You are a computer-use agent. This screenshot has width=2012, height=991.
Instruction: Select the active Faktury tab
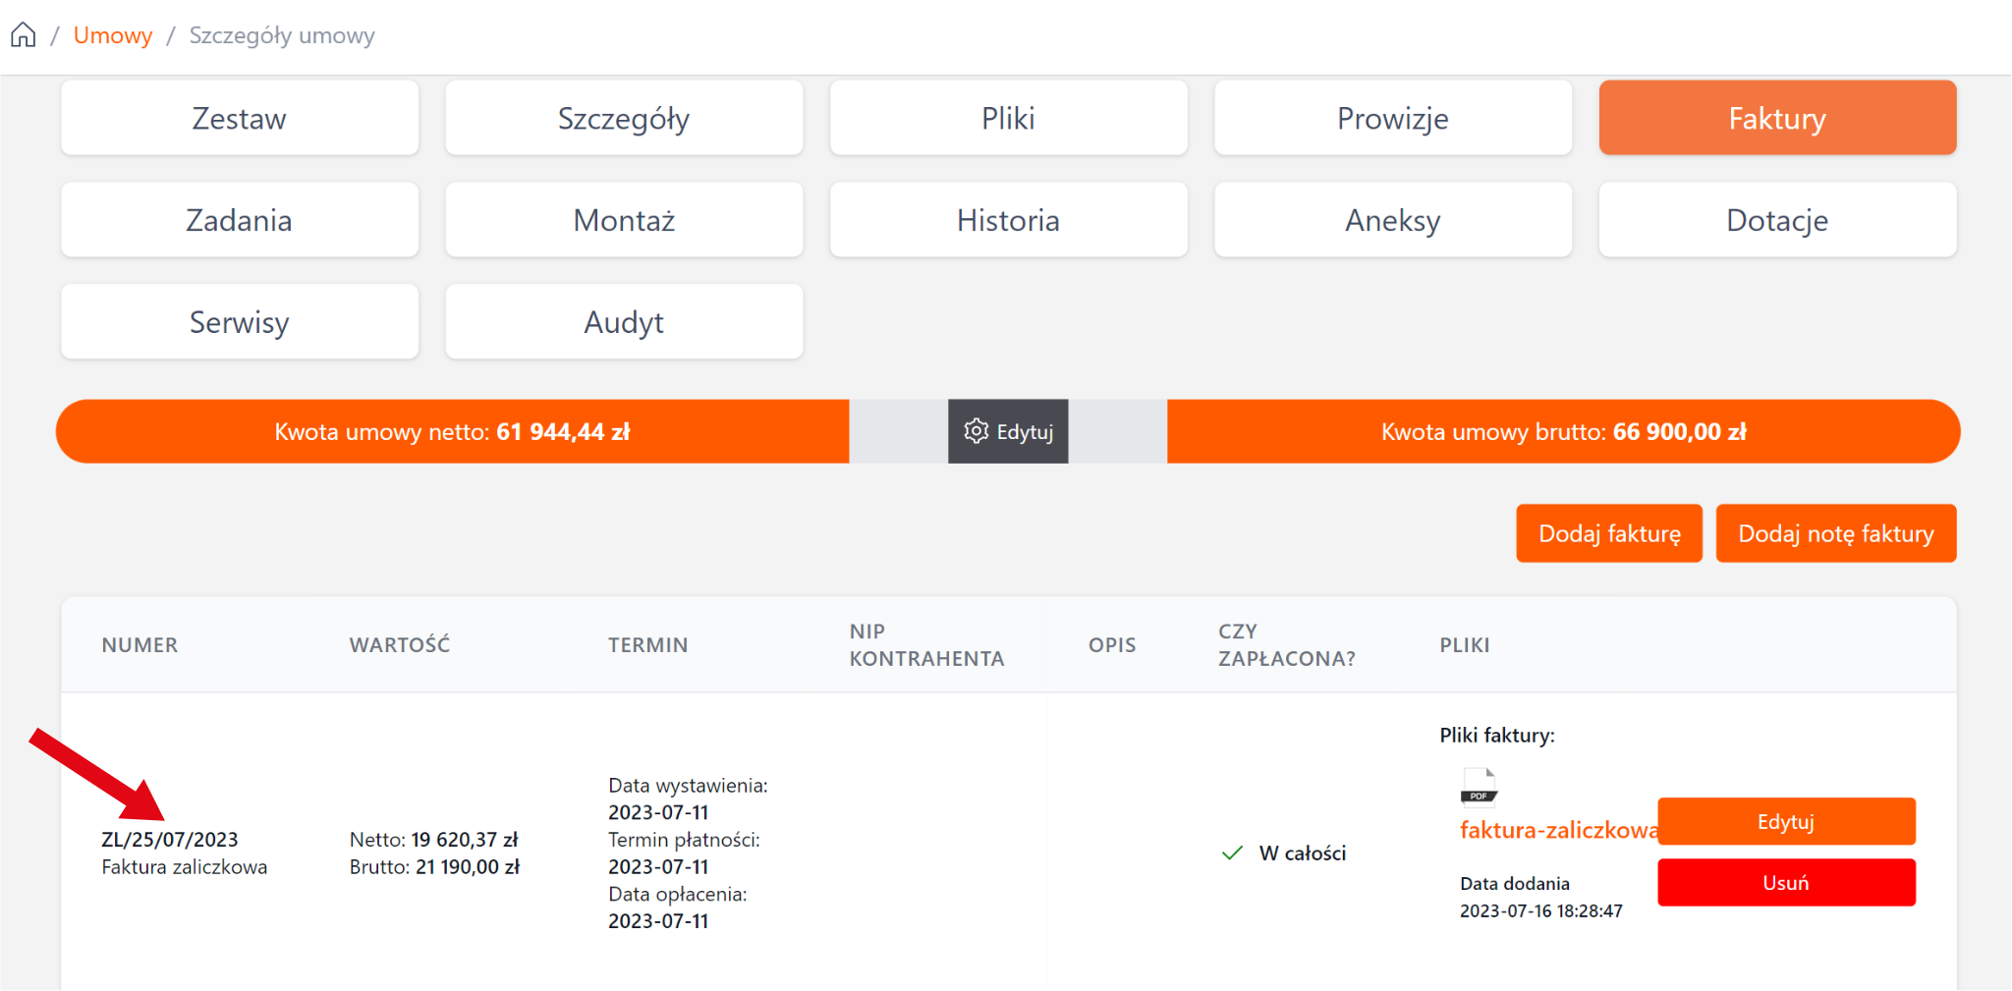point(1777,118)
